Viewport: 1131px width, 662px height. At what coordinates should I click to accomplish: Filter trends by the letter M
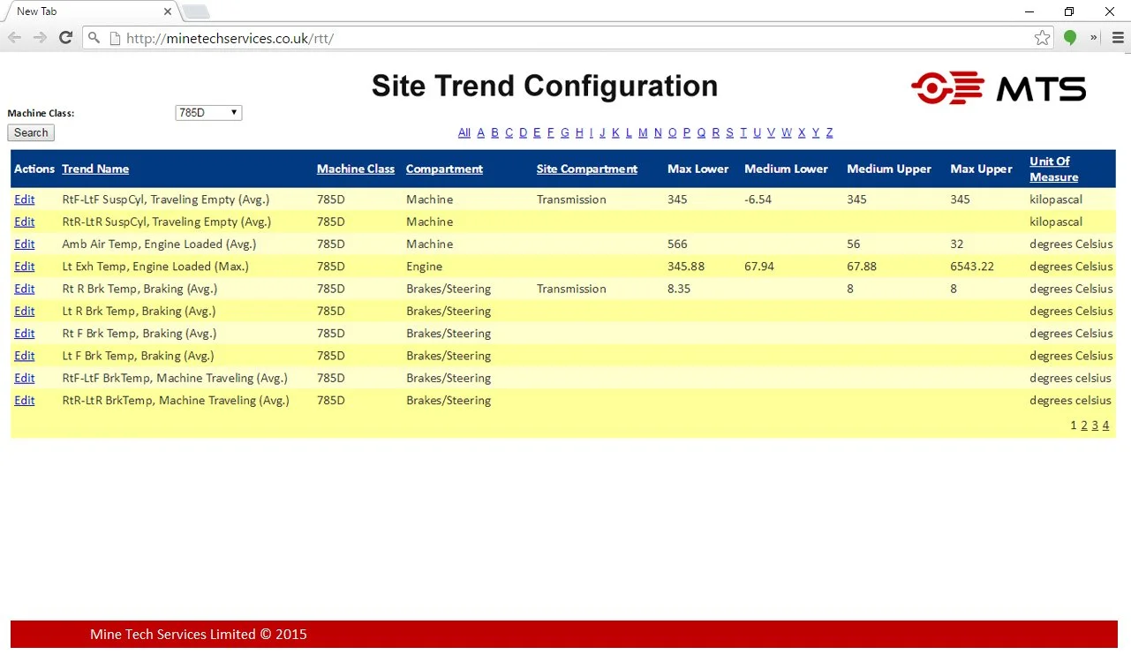643,132
